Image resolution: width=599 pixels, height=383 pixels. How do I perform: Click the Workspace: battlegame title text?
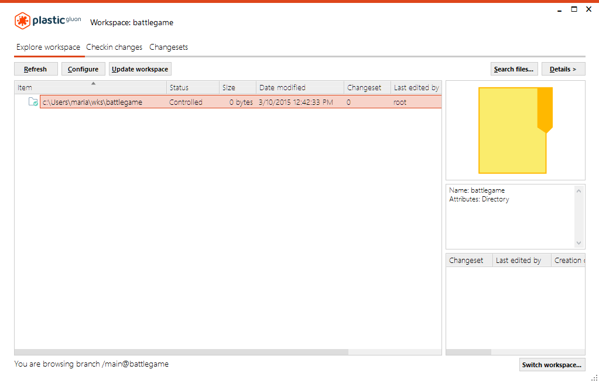pyautogui.click(x=132, y=22)
